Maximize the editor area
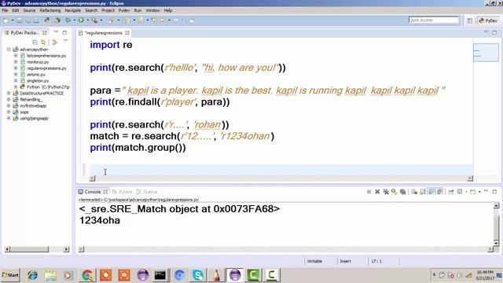 (494, 32)
